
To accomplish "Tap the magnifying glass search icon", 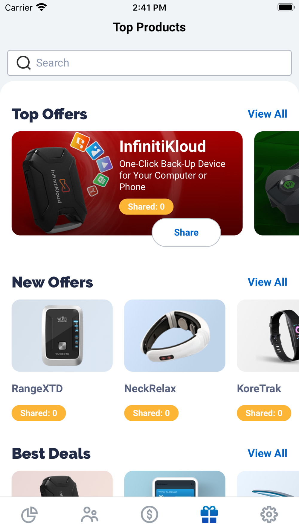I will (x=24, y=63).
